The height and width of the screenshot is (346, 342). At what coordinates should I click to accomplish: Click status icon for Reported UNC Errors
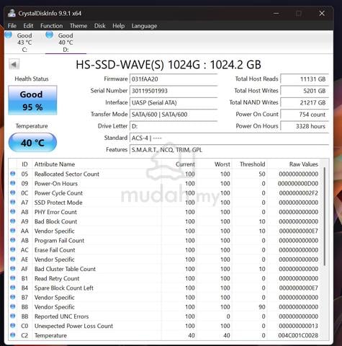tap(13, 316)
